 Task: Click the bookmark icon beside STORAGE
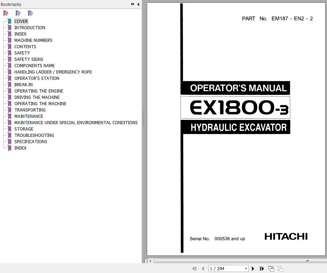[9, 129]
